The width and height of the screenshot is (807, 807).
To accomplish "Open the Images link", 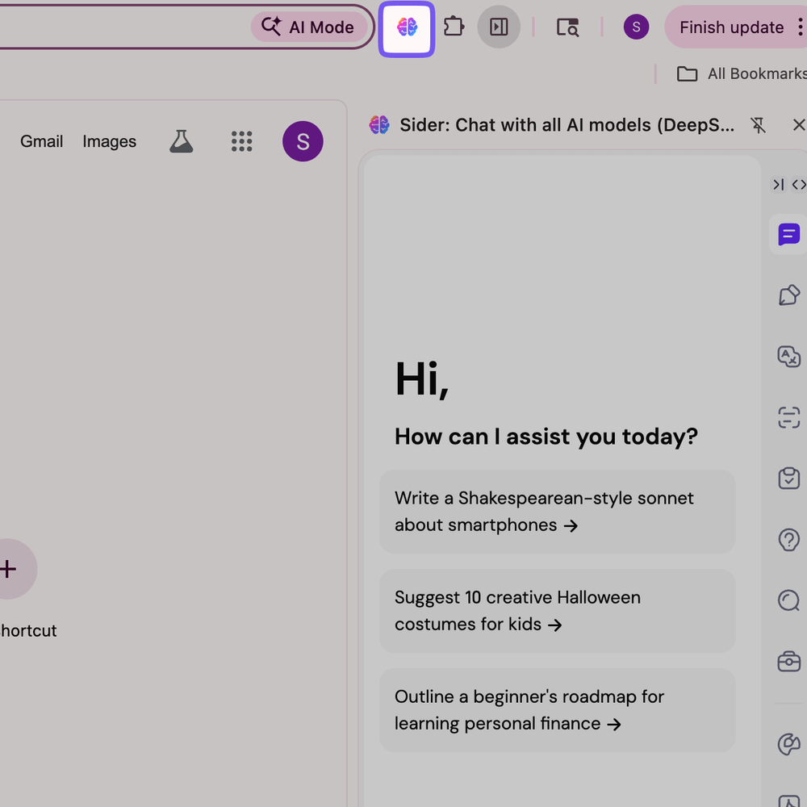I will (110, 141).
